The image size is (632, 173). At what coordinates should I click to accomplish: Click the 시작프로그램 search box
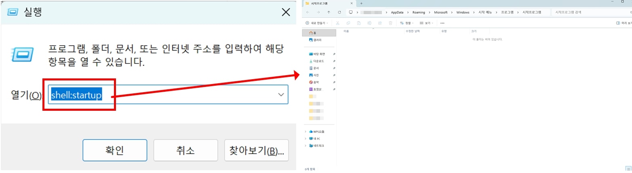582,13
